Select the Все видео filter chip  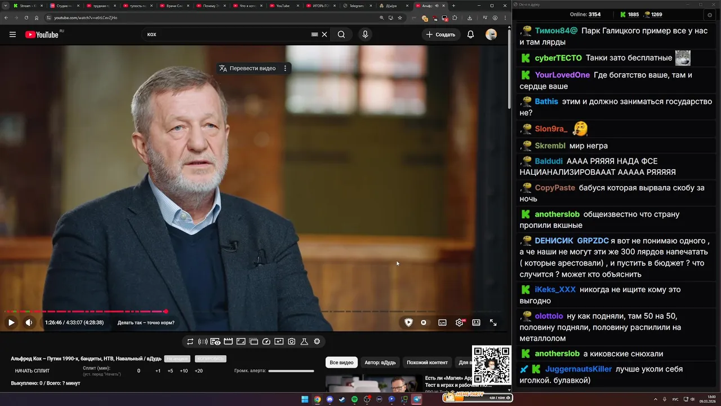tap(341, 362)
